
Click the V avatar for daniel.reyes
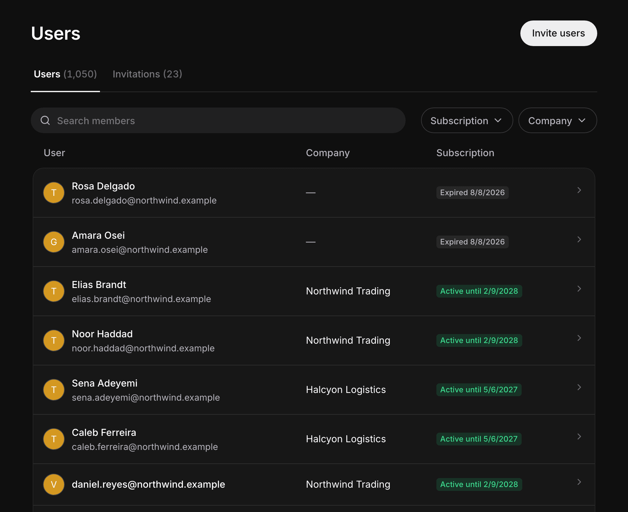54,485
